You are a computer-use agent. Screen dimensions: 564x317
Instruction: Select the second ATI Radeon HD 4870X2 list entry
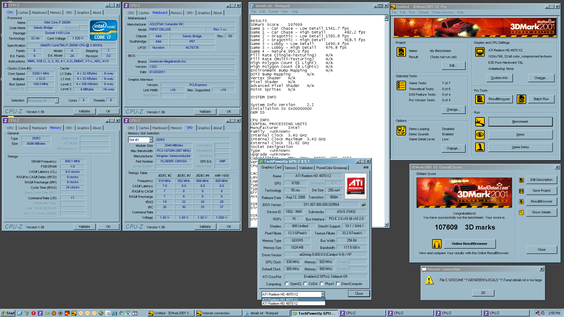coord(293,304)
